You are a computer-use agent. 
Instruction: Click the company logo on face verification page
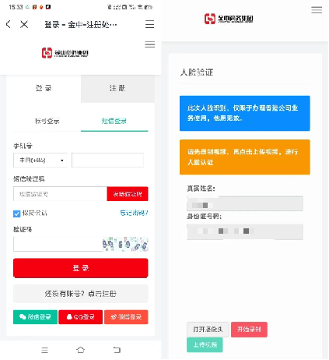point(229,19)
